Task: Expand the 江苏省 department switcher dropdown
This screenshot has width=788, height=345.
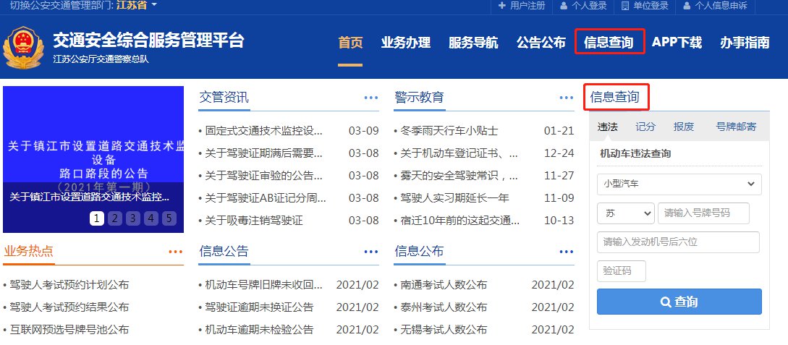Action: click(137, 6)
